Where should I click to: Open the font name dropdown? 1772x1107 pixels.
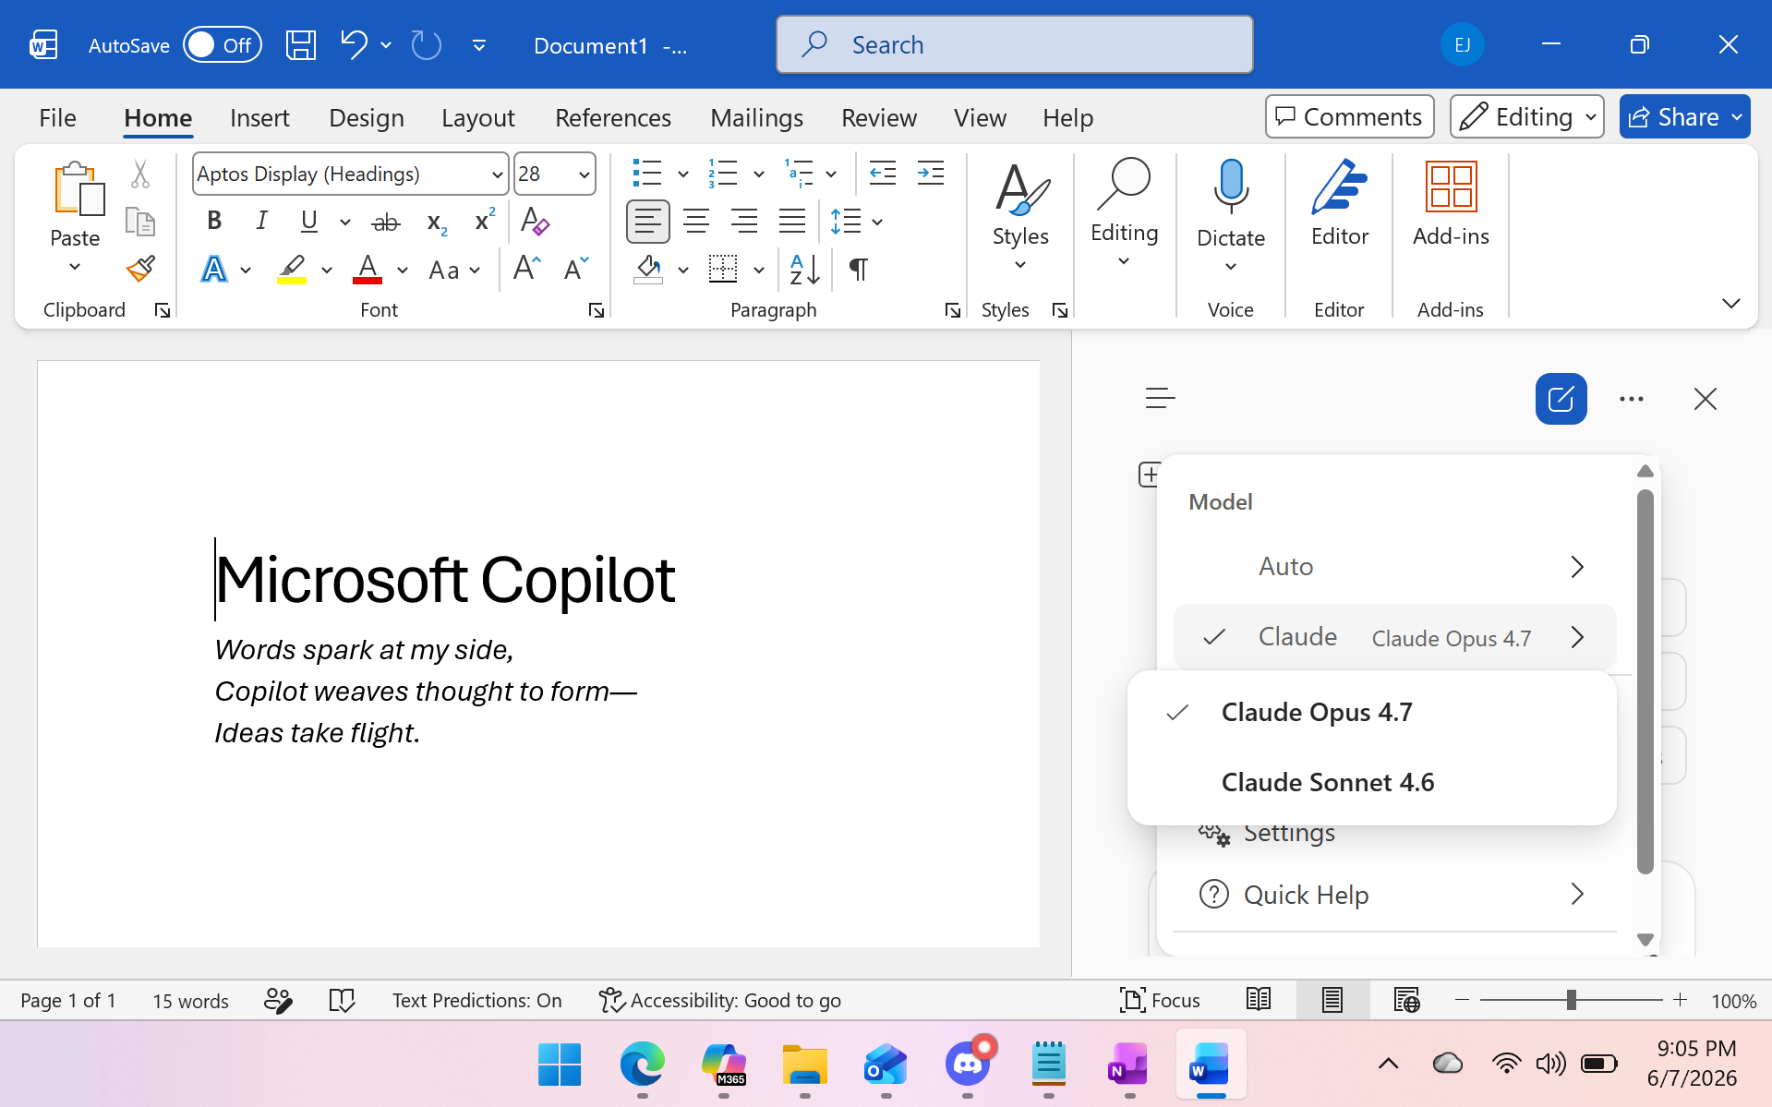coord(498,174)
